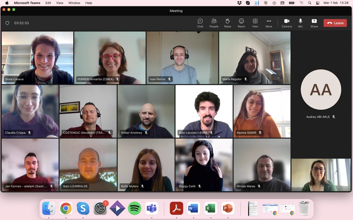Open PowerPoint from the Dock

pos(228,208)
